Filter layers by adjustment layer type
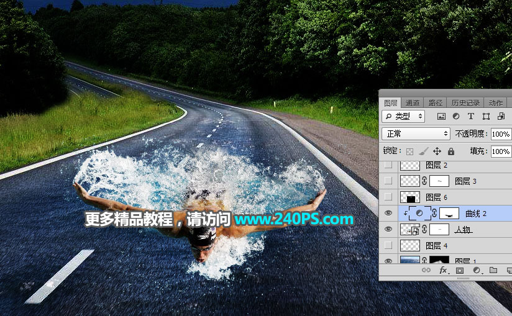Screen dimensions: 512x316 tap(456, 116)
